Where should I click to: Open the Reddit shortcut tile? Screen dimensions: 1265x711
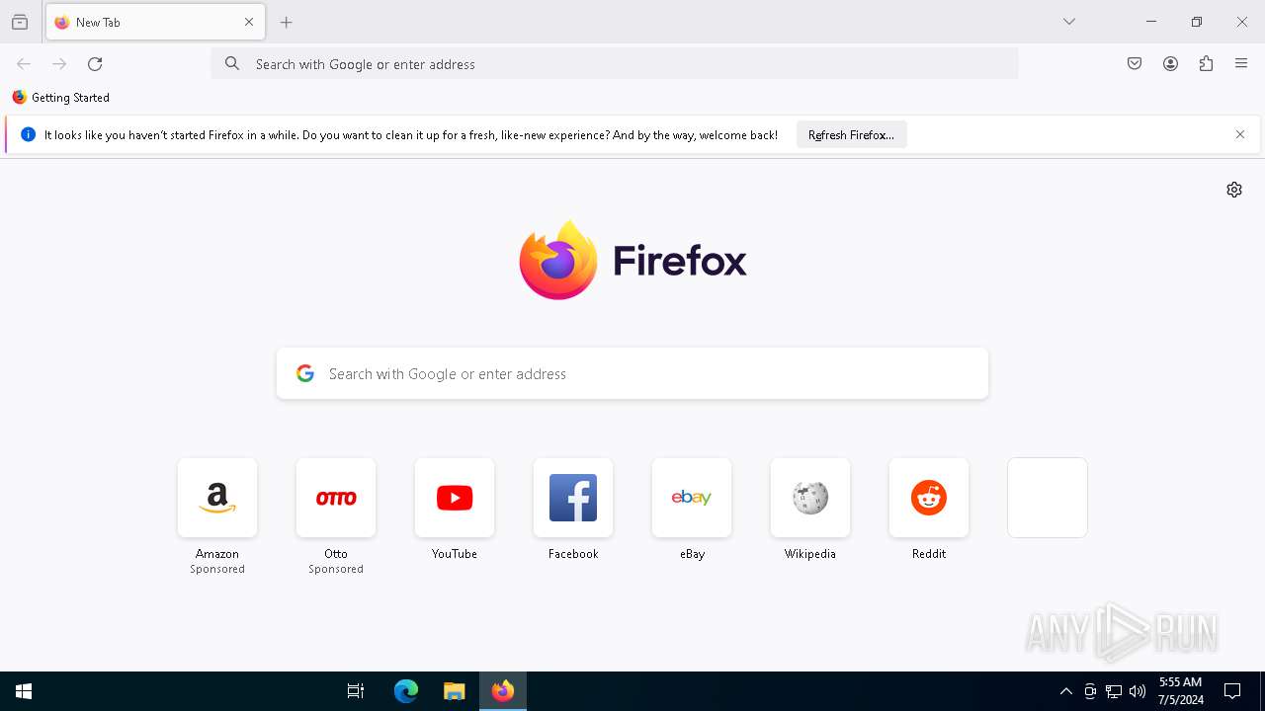point(929,499)
